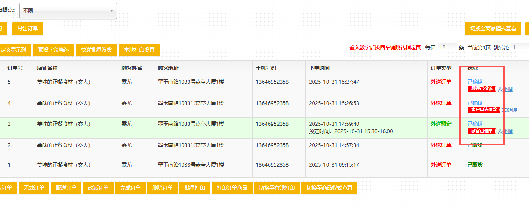This screenshot has height=213, width=529.
Task: Click 去处理 link for the 客户申请退款 order
Action: tap(509, 110)
